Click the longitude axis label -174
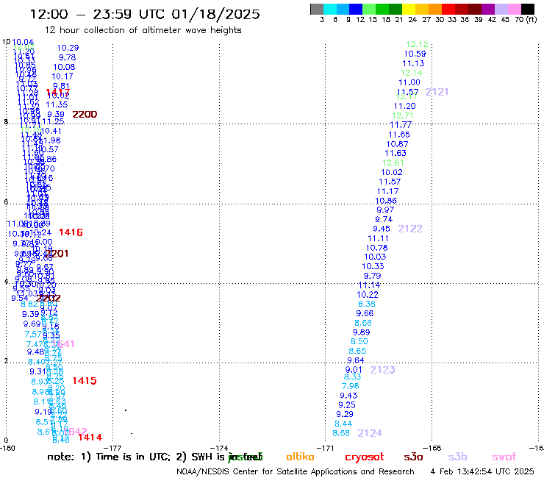Image resolution: width=544 pixels, height=478 pixels. point(219,448)
